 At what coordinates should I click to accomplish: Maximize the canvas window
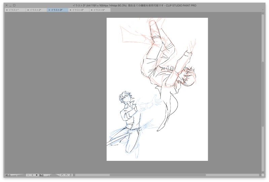[x=14, y=5]
